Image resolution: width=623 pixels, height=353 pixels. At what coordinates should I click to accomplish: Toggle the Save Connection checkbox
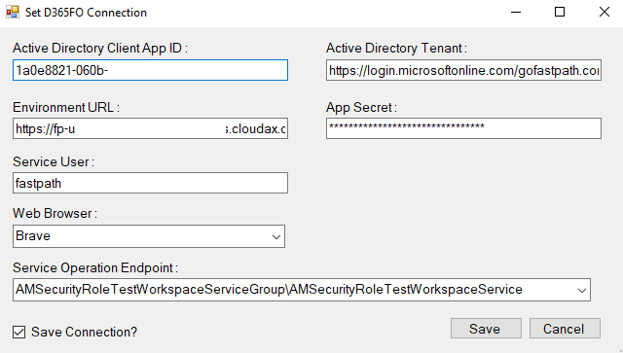[19, 332]
